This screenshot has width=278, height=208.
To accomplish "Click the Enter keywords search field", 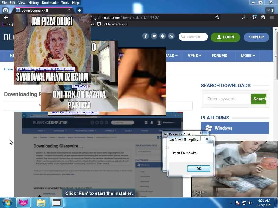I will [x=227, y=99].
